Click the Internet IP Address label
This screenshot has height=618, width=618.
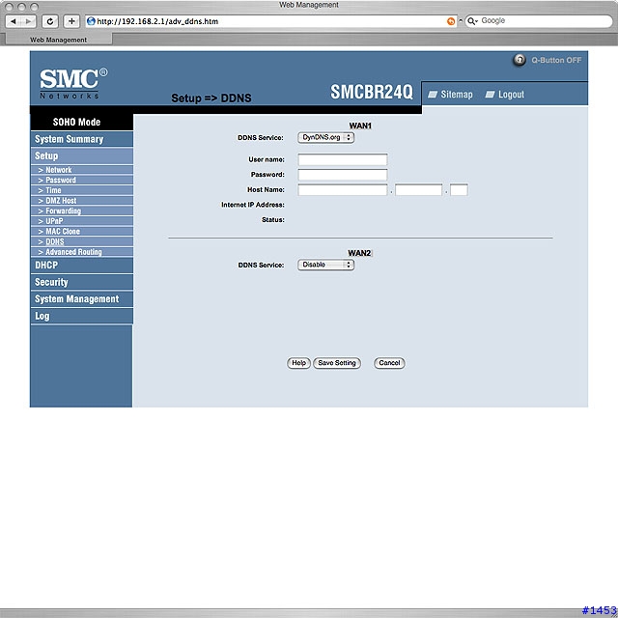253,205
